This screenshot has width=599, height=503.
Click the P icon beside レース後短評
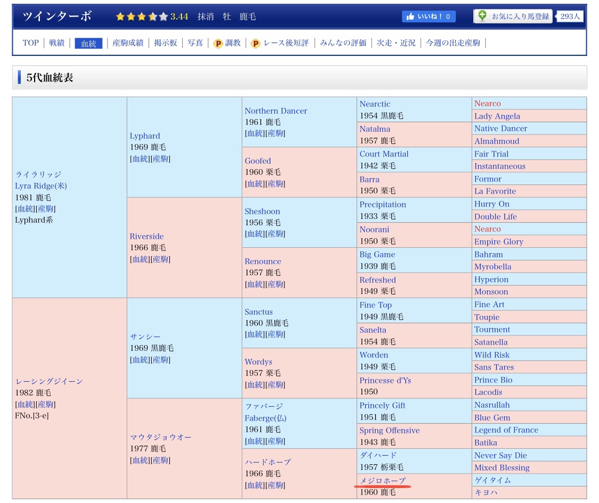255,44
